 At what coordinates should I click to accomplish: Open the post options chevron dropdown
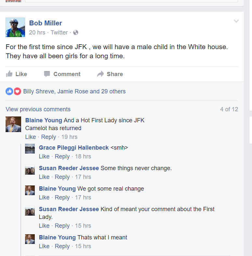pos(236,21)
